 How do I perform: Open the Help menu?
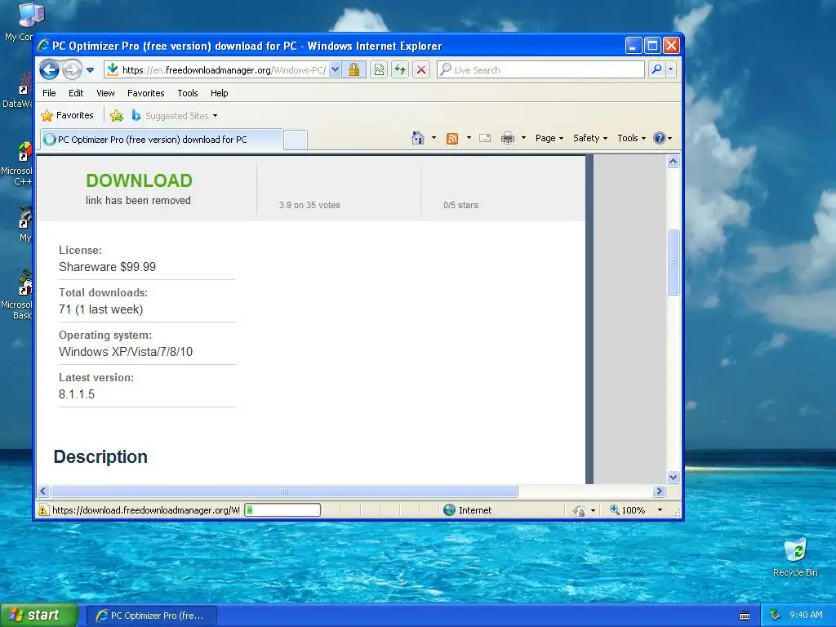click(219, 93)
